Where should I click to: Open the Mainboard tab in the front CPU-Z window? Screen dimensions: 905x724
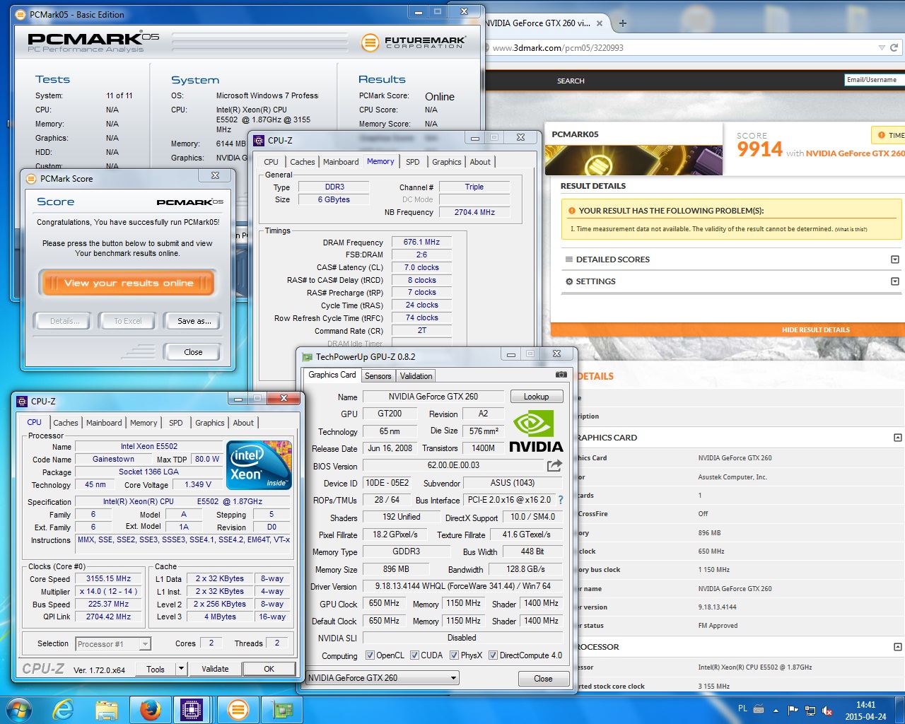[x=104, y=423]
